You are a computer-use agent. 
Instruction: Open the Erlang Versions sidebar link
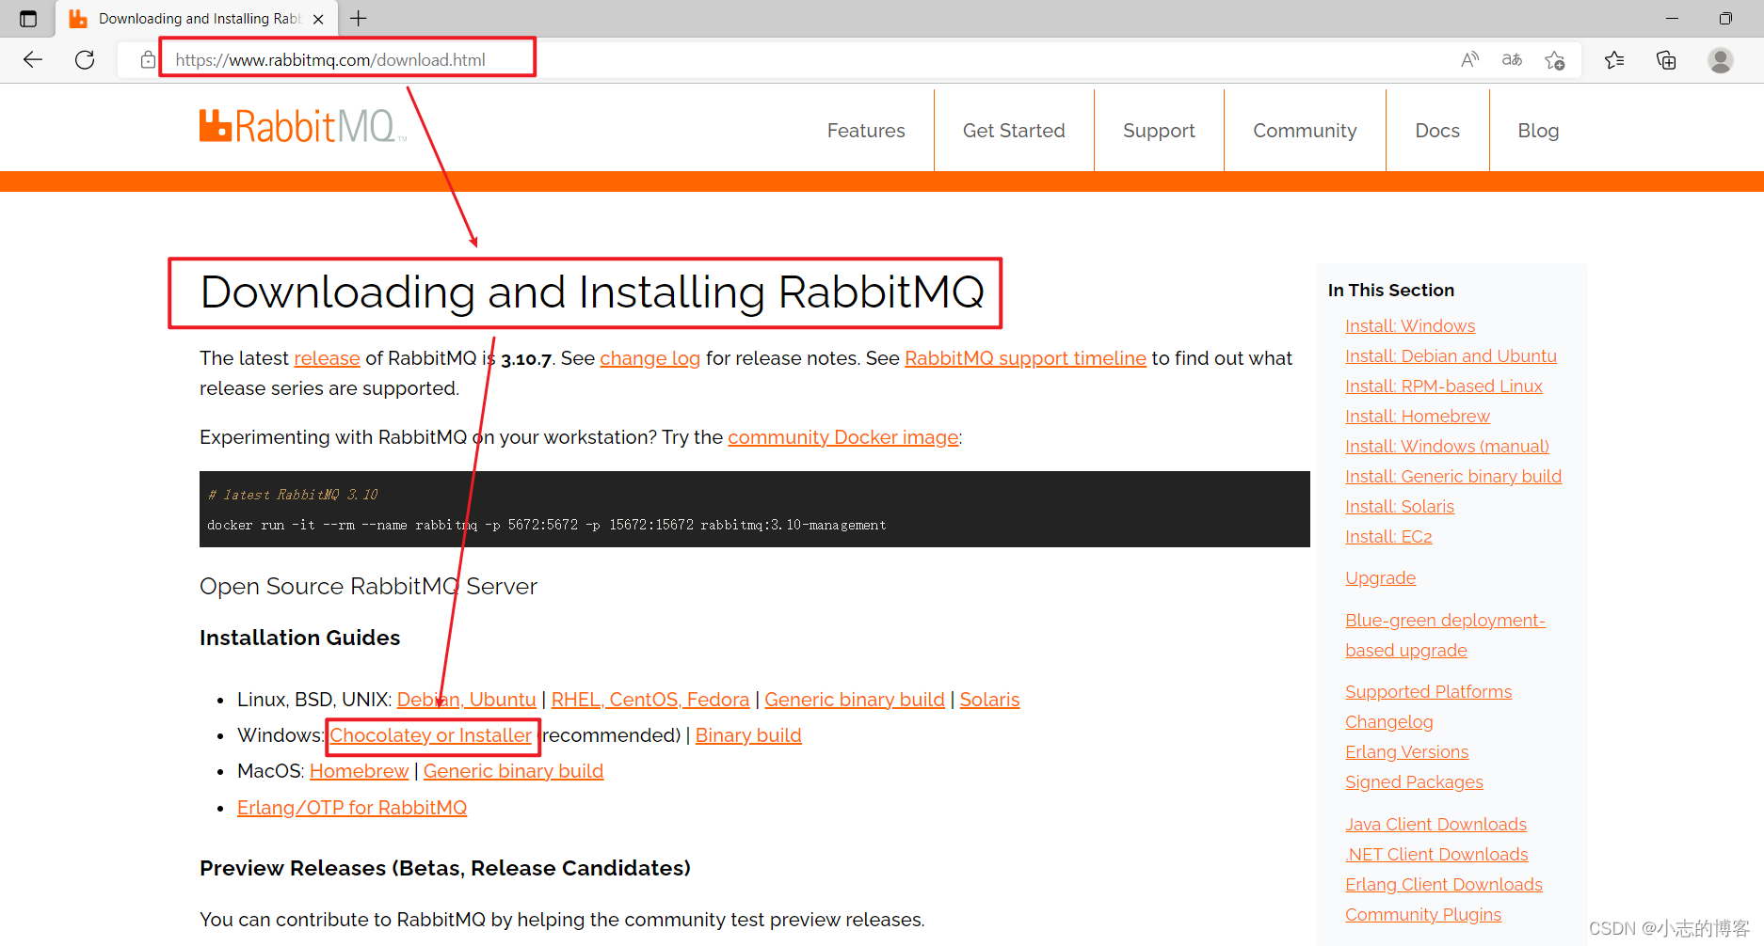[x=1406, y=752]
